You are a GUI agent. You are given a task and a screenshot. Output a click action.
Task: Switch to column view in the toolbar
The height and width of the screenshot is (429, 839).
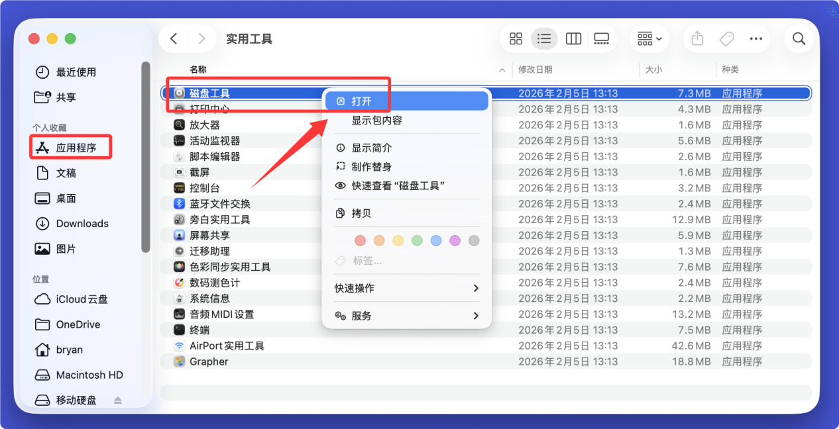point(573,38)
